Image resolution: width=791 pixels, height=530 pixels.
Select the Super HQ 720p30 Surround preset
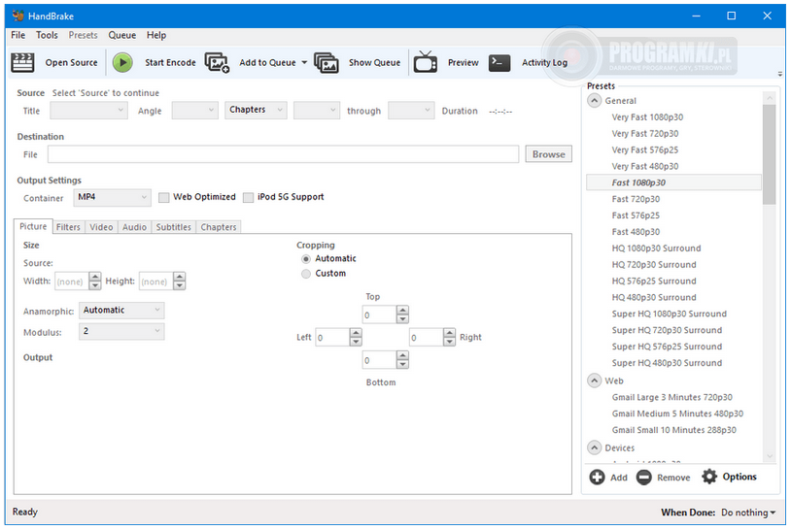[x=667, y=330]
